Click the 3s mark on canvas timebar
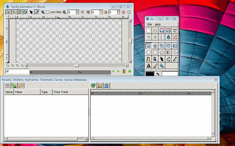Image resolution: width=235 pixels, height=146 pixels. [80, 72]
